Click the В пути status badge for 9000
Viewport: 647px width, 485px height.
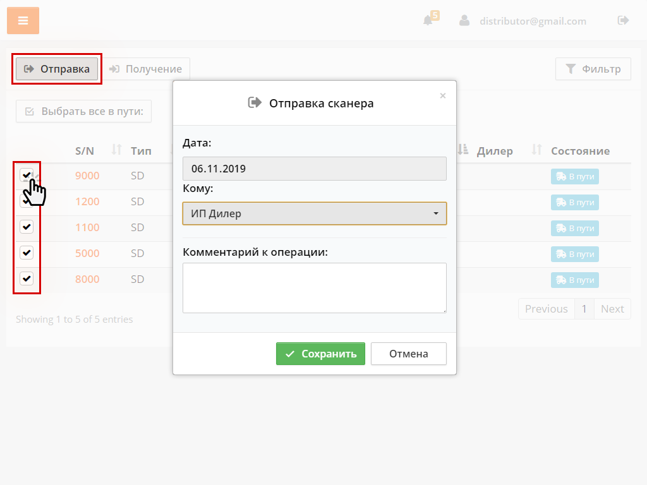tap(574, 177)
